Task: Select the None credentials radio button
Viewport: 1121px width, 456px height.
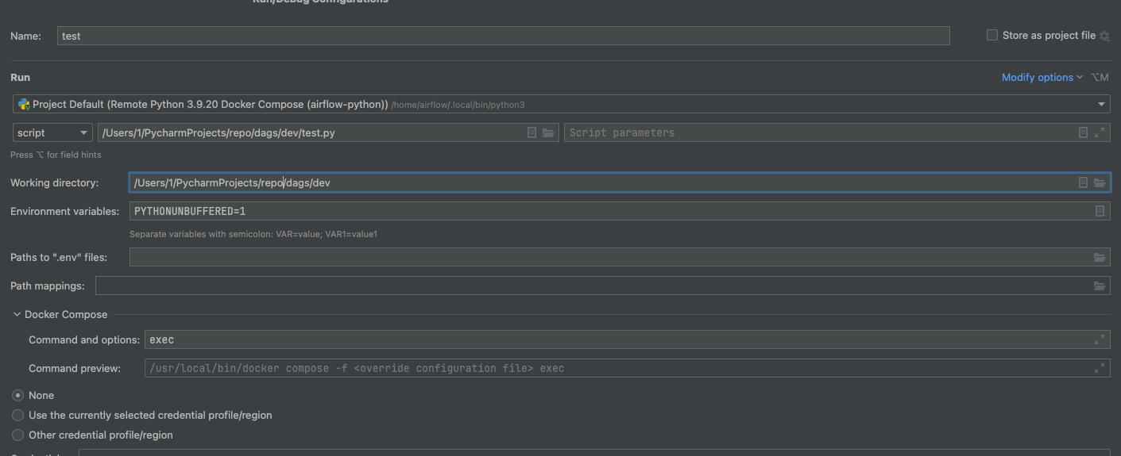Action: coord(18,396)
